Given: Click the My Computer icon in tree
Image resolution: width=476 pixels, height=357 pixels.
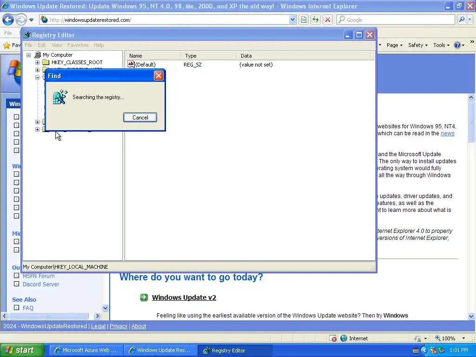Looking at the screenshot, I should pyautogui.click(x=38, y=55).
